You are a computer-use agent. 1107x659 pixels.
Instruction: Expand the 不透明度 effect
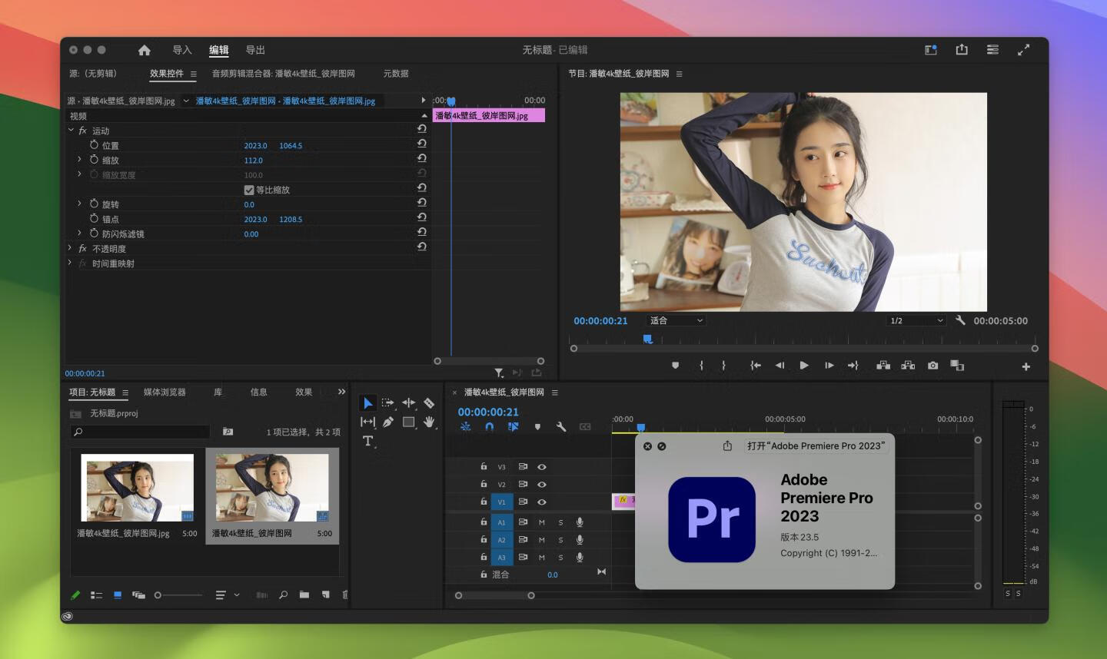click(70, 248)
